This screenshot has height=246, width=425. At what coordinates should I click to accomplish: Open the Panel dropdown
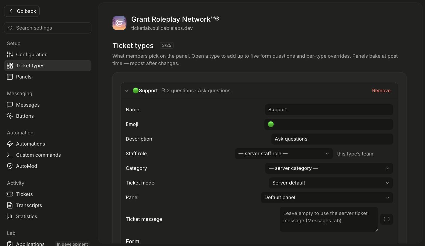pos(327,197)
